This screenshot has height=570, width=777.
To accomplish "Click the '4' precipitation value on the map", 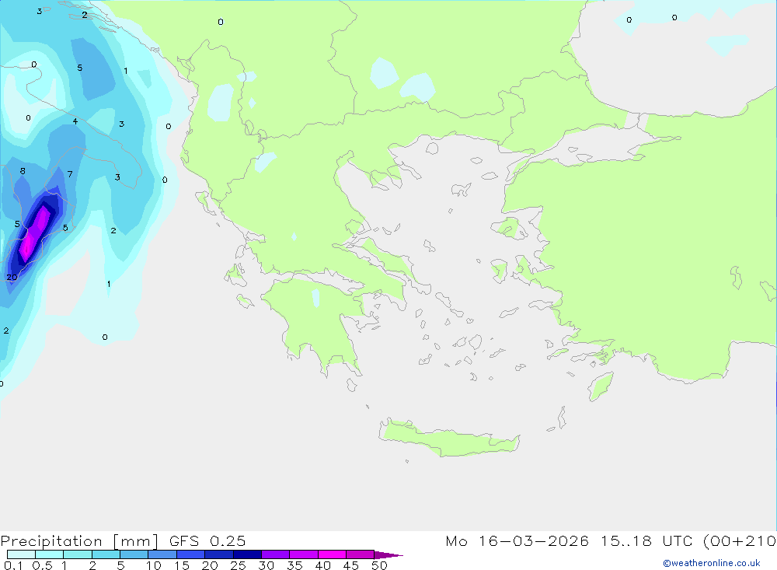I will tap(75, 121).
